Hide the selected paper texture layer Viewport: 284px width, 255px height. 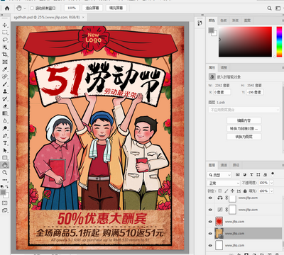coord(210,233)
